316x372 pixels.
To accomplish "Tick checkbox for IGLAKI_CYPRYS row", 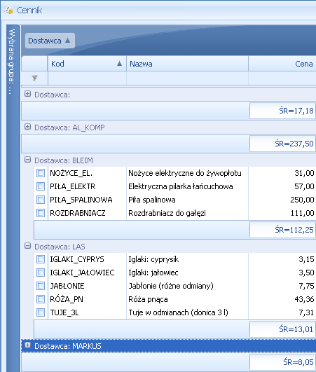I will coord(41,259).
